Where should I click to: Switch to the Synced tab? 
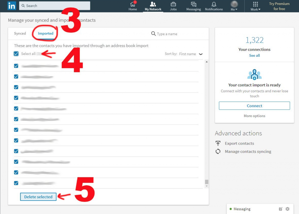click(x=20, y=34)
